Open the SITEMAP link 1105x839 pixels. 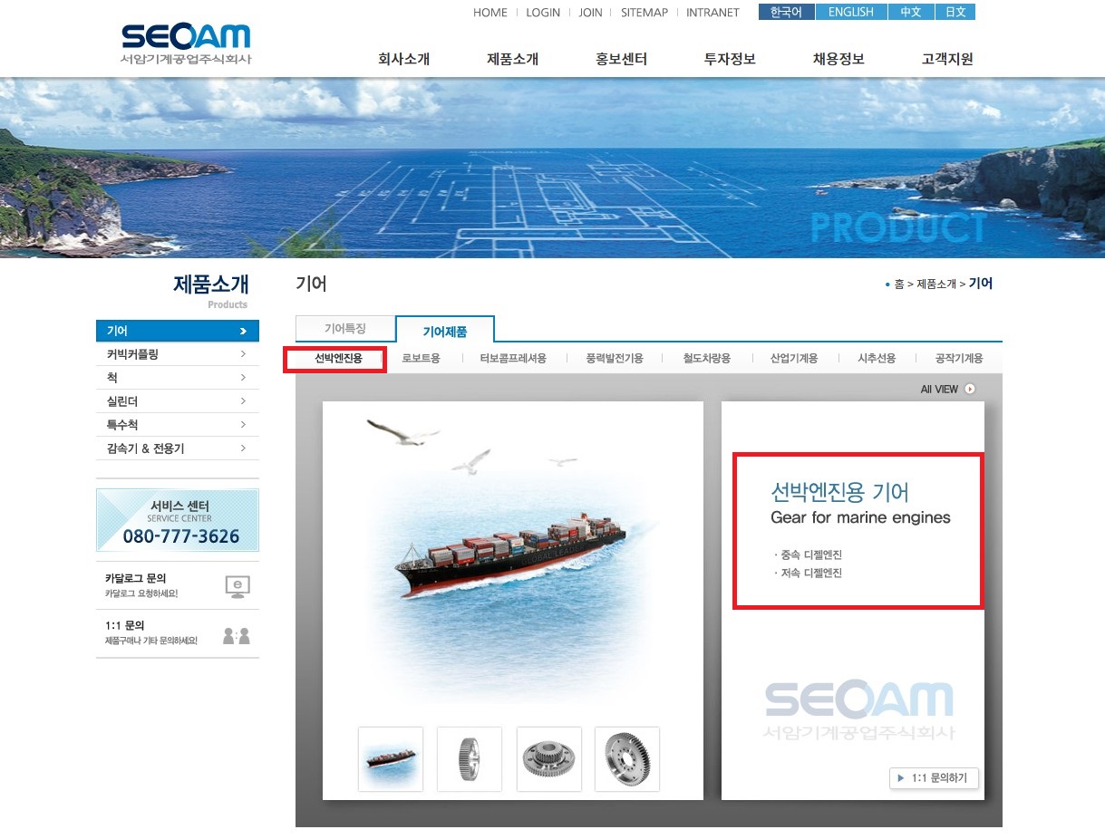[645, 13]
